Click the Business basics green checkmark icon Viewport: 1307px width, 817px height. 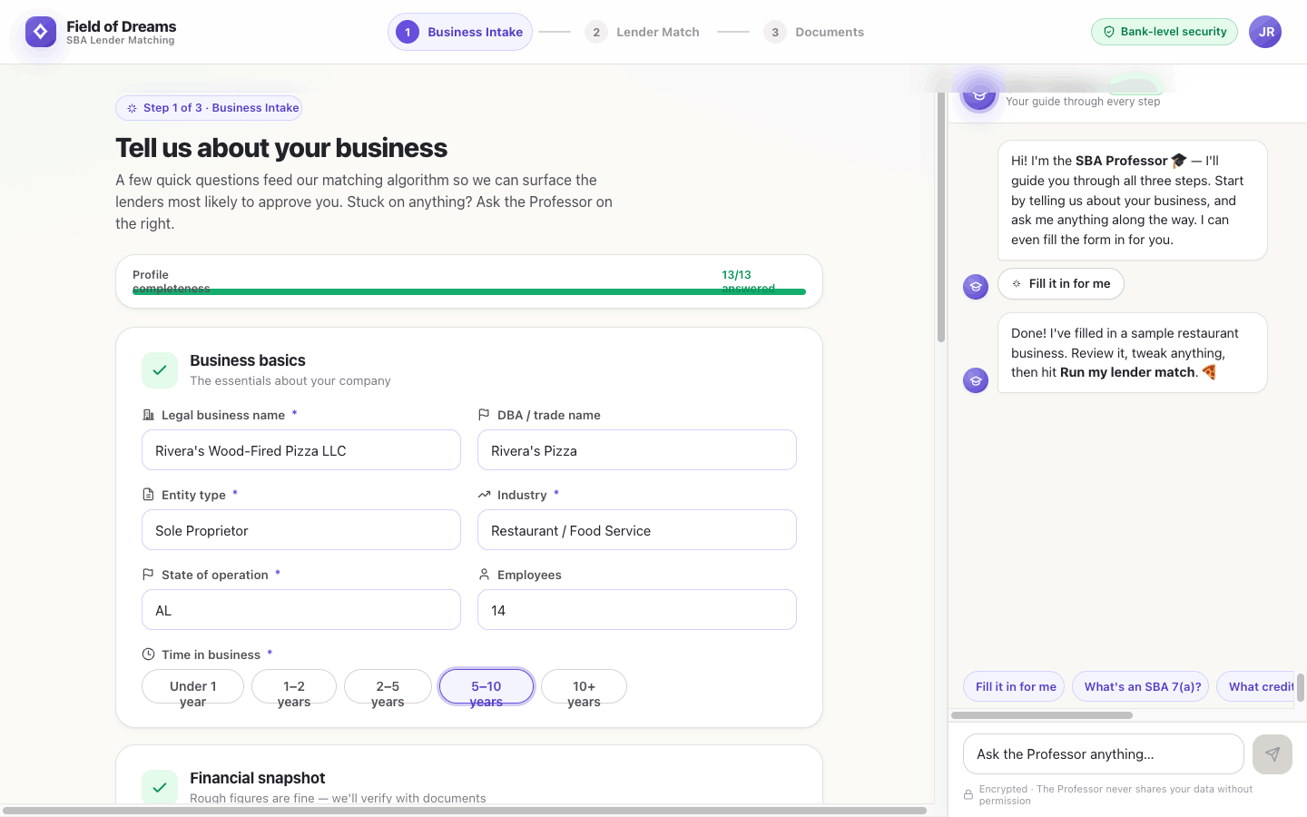160,370
